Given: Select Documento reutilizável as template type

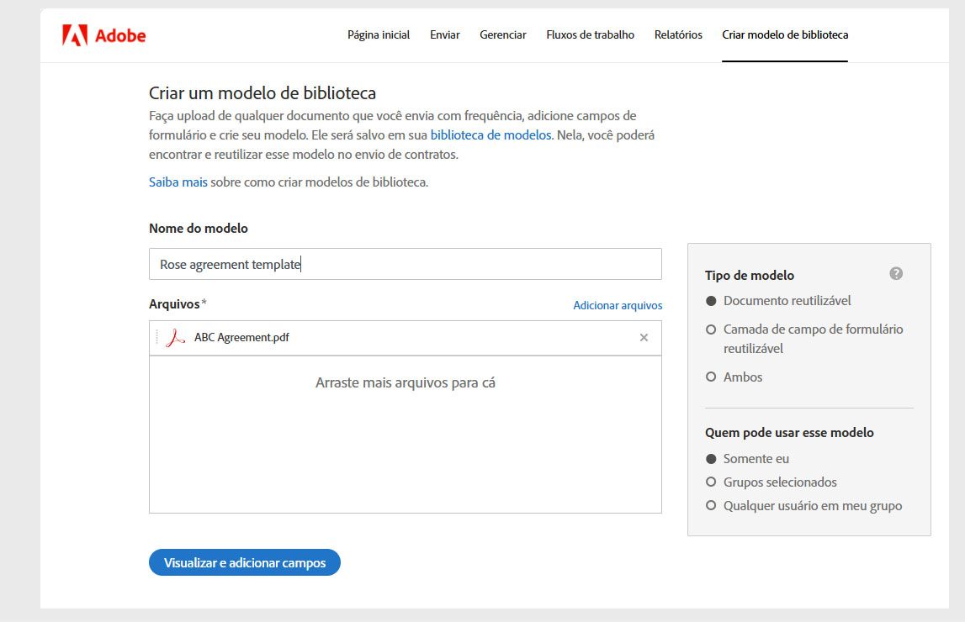Looking at the screenshot, I should click(x=711, y=300).
